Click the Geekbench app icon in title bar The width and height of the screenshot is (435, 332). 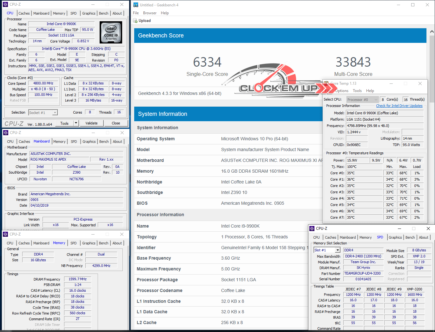coord(136,5)
